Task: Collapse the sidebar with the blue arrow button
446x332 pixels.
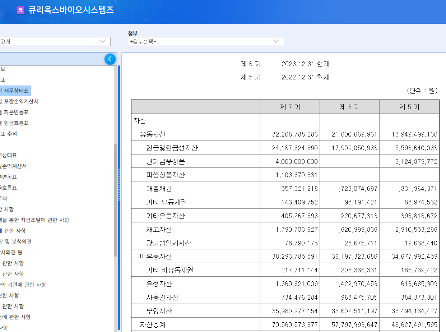Action: [110, 59]
